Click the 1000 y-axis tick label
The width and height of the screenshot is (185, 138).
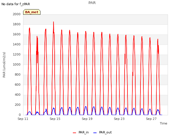pyautogui.click(x=17, y=64)
